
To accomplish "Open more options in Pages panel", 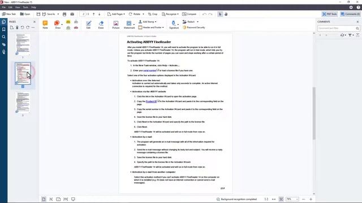I will (33, 28).
